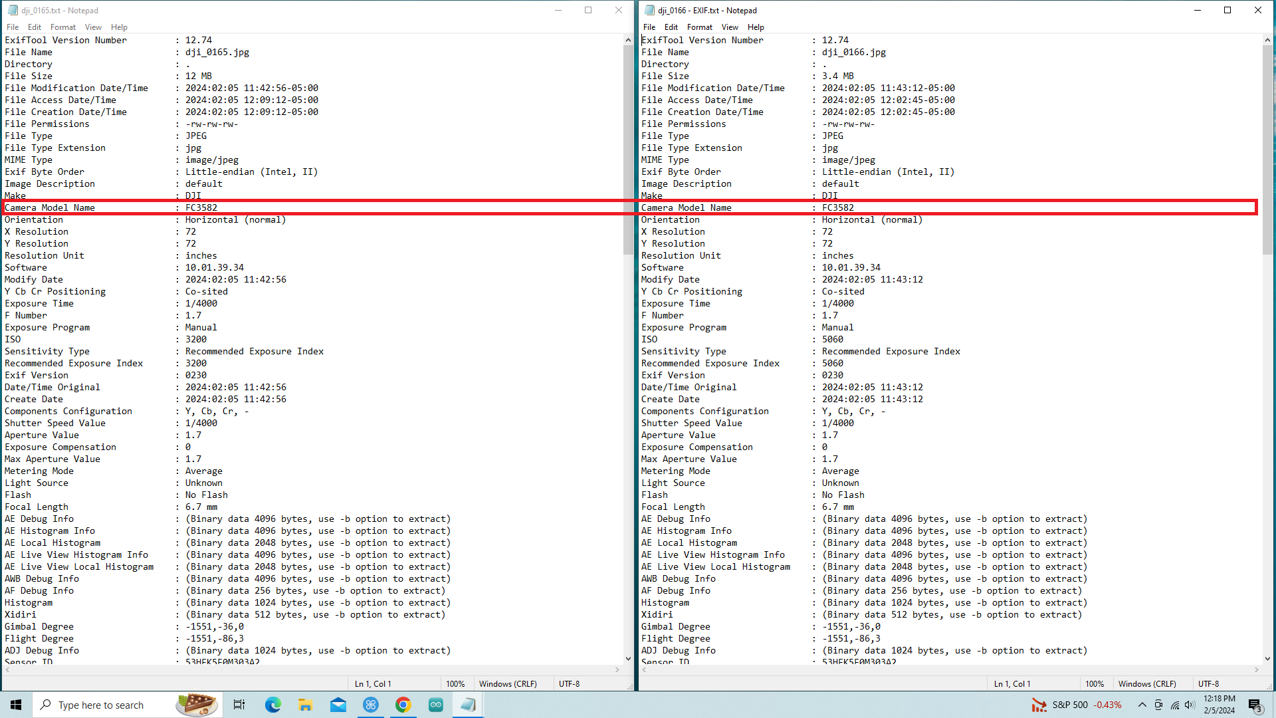Open the Arduino IDE taskbar icon
The image size is (1276, 718).
click(x=436, y=705)
